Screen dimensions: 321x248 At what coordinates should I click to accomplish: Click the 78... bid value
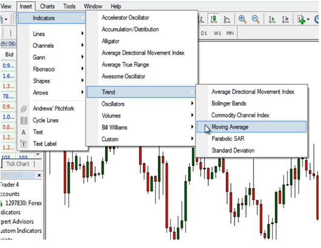[x=8, y=96]
